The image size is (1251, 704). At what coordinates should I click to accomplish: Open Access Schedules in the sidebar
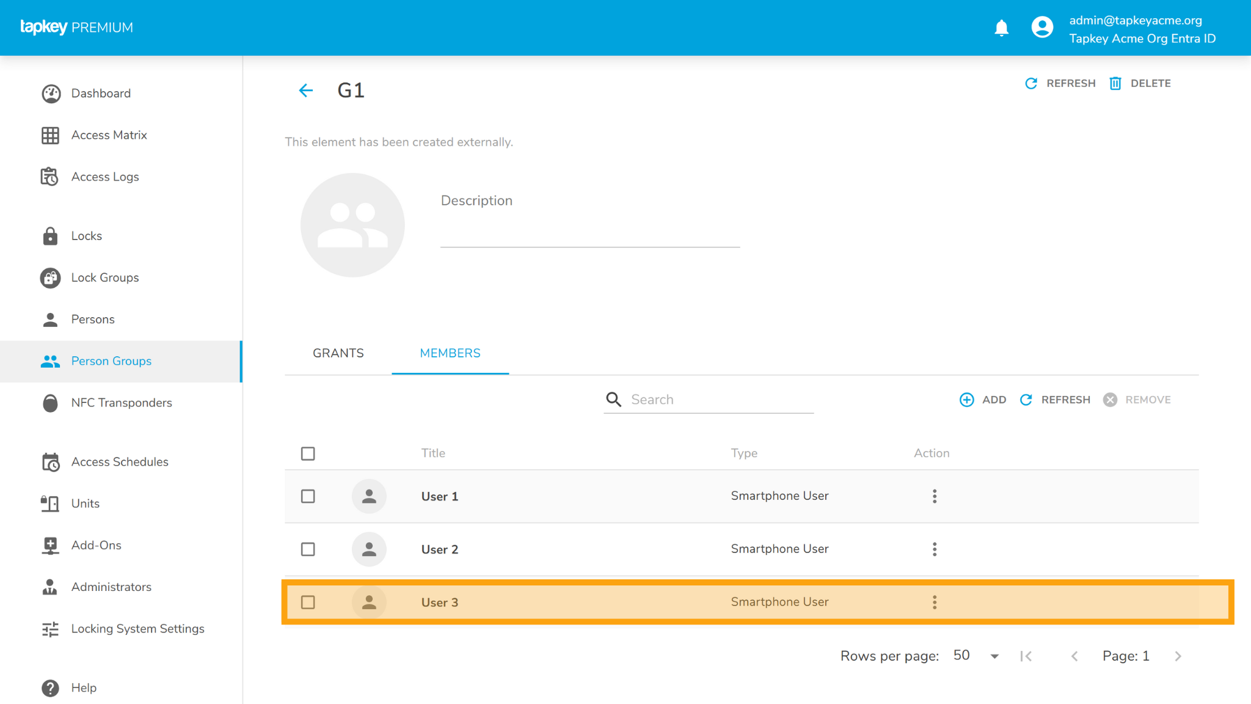coord(120,462)
